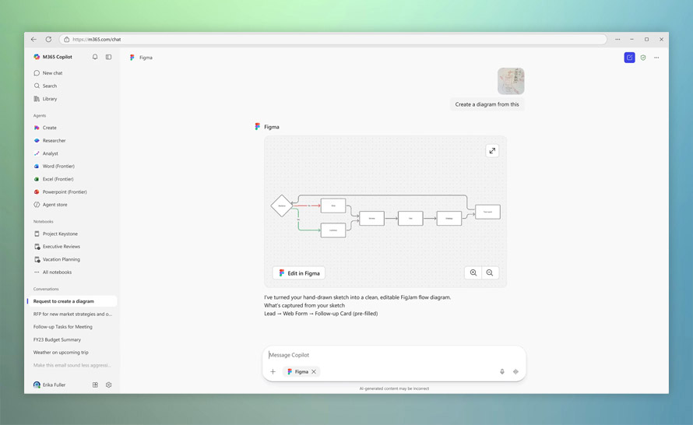The width and height of the screenshot is (693, 425).
Task: Open browser more options menu
Action: 617,40
